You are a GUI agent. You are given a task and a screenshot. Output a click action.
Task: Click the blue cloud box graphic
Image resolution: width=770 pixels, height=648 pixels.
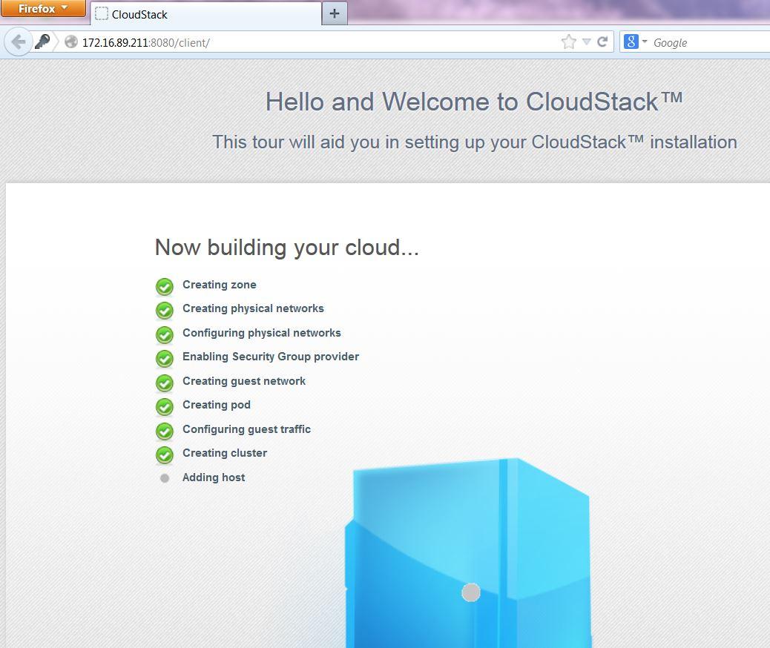tap(468, 553)
